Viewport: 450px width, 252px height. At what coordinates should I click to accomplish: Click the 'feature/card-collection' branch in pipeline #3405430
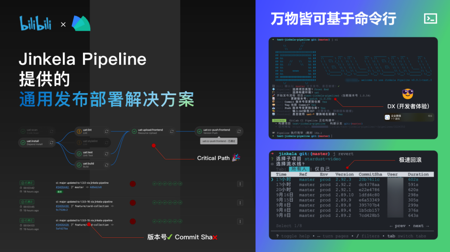(x=92, y=206)
